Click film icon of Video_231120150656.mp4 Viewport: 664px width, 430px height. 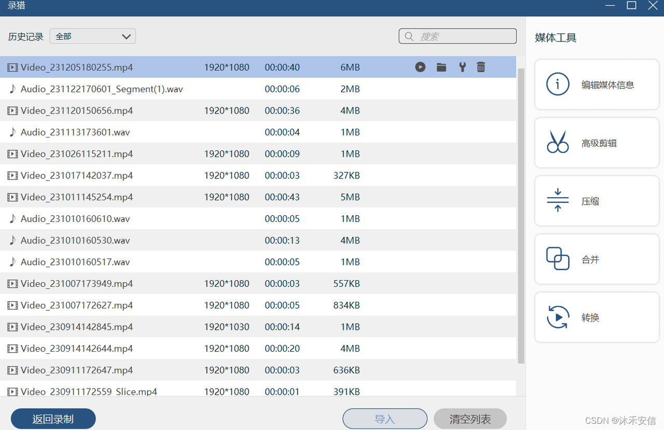coord(12,110)
